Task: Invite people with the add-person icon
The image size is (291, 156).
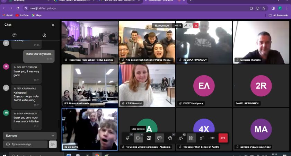Action: point(202,138)
